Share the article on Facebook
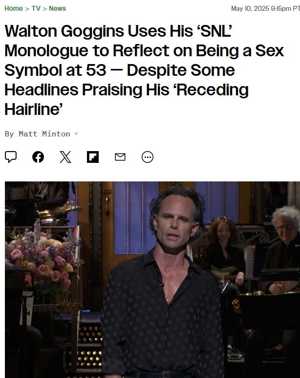Viewport: 300px width, 378px height. tap(38, 157)
